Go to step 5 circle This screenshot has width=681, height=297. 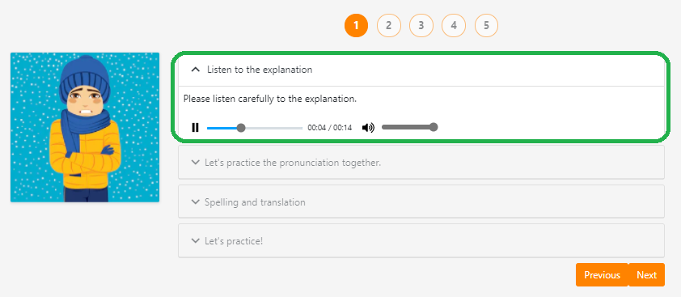(x=486, y=25)
